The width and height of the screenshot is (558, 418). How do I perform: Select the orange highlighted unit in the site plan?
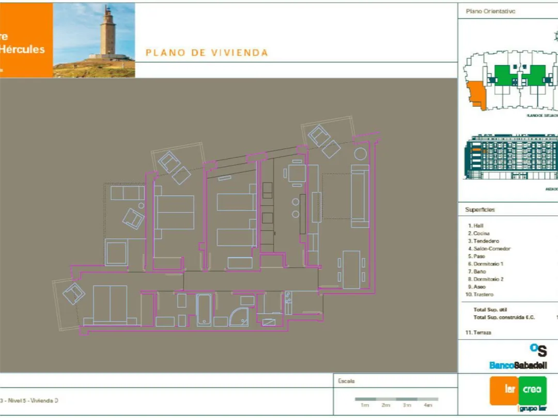point(476,94)
